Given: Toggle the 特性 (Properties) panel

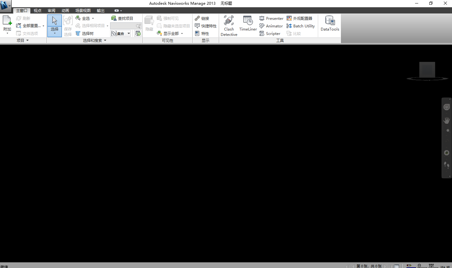Looking at the screenshot, I should coord(203,33).
